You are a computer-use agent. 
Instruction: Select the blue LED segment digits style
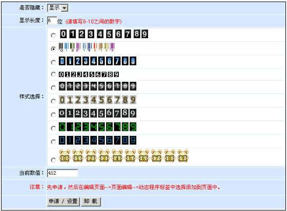53,142
